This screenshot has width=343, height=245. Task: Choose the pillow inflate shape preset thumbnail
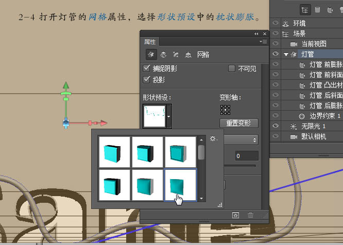pos(180,185)
